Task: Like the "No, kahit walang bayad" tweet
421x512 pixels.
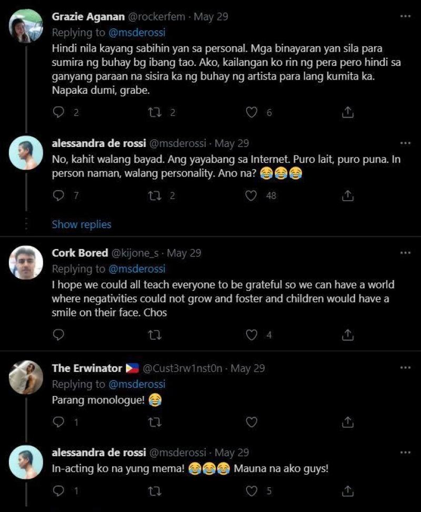Action: (252, 195)
